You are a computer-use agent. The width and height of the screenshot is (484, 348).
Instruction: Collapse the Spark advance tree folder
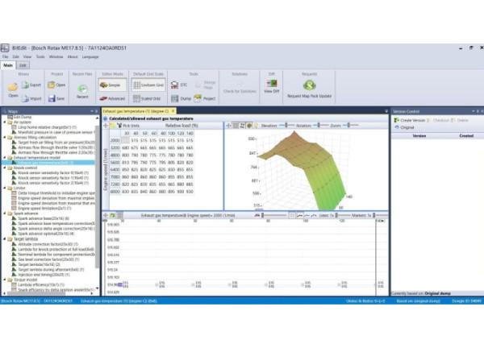(4, 215)
